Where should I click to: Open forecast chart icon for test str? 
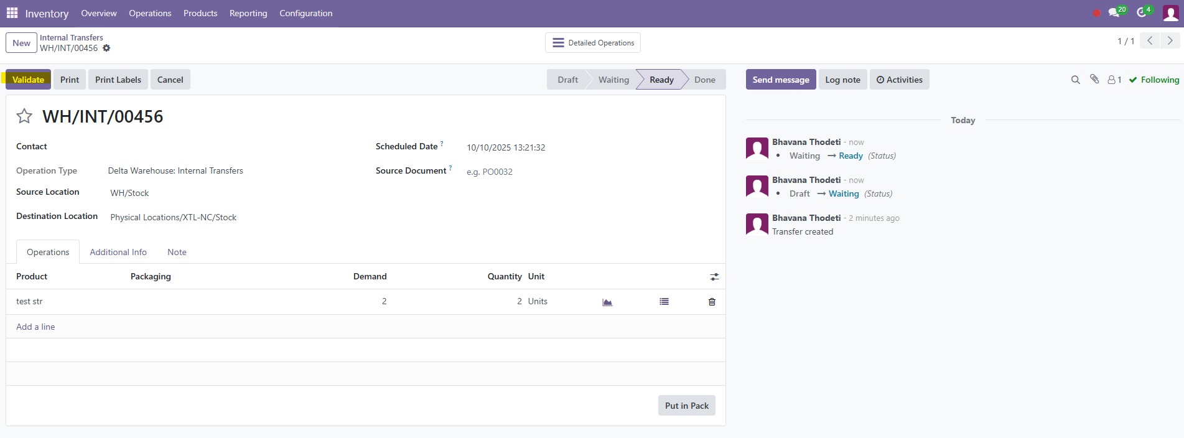[607, 302]
